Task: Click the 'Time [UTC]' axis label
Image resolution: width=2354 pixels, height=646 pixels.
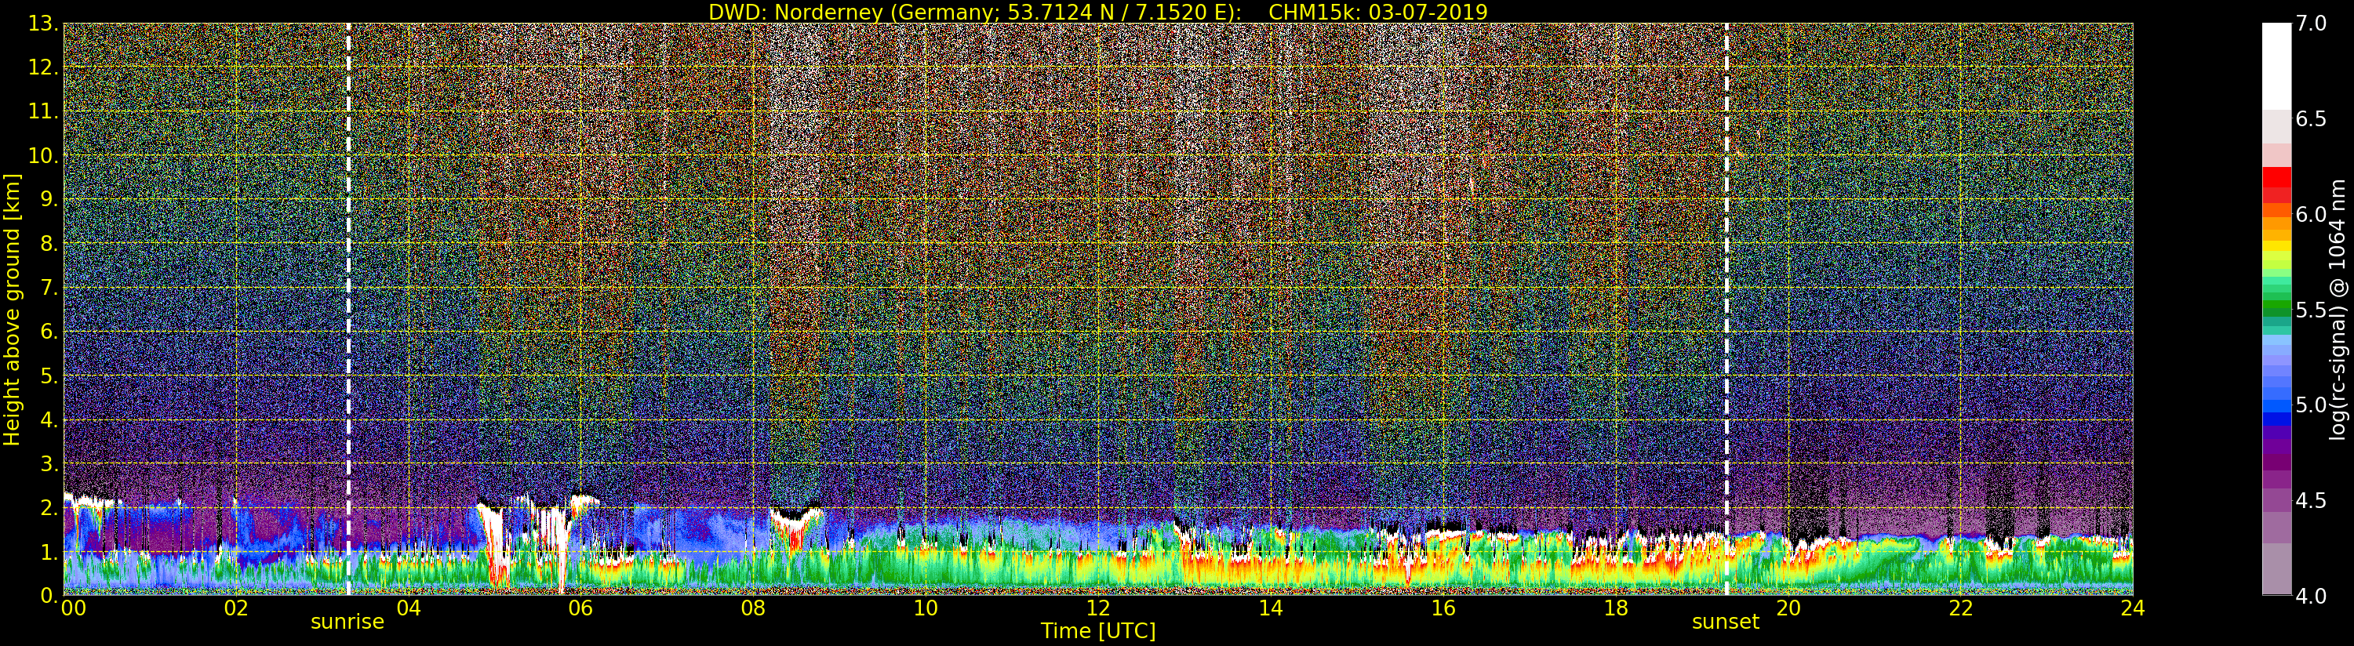Action: [1098, 630]
